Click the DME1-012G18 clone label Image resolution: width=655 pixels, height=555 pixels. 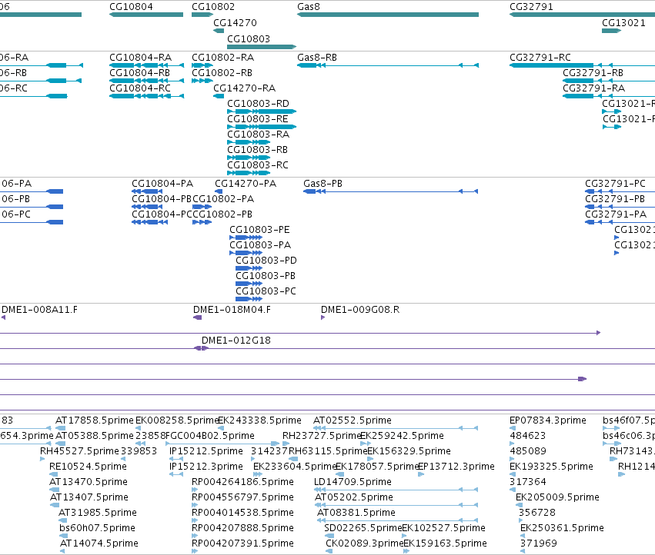coord(236,341)
